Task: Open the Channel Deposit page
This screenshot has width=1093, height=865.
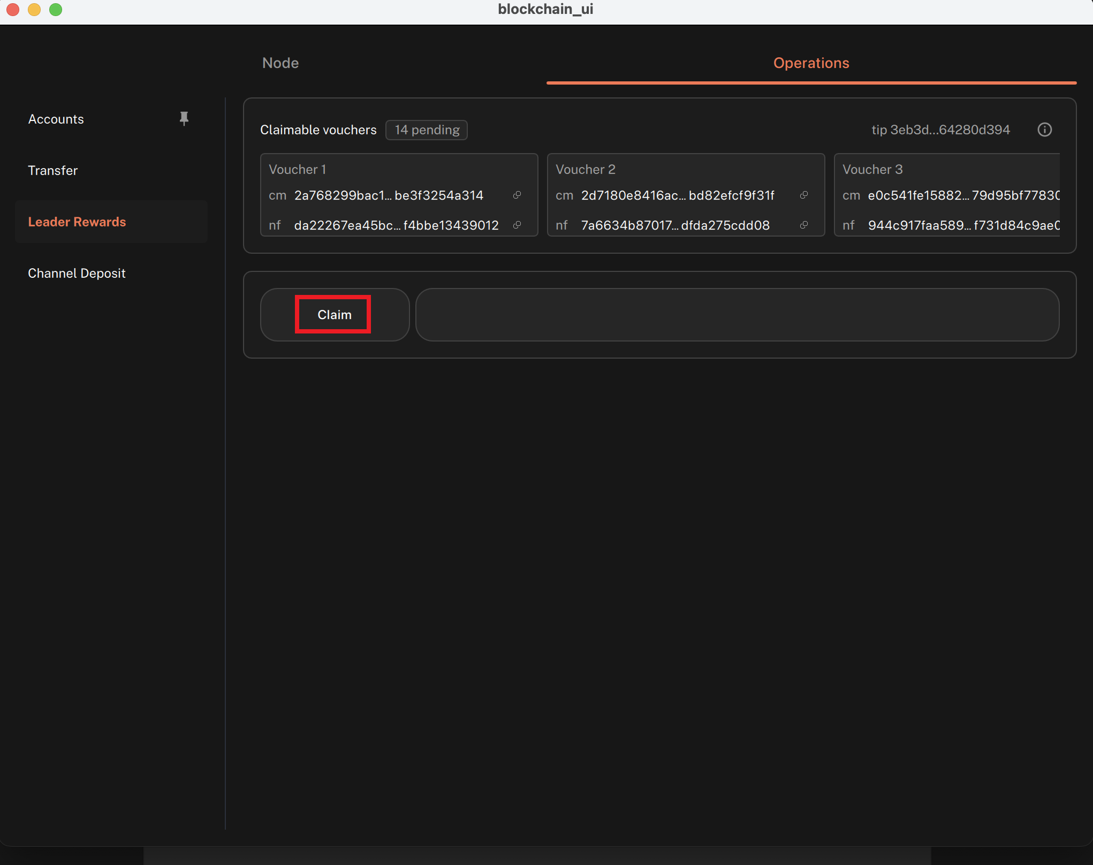Action: click(x=77, y=273)
